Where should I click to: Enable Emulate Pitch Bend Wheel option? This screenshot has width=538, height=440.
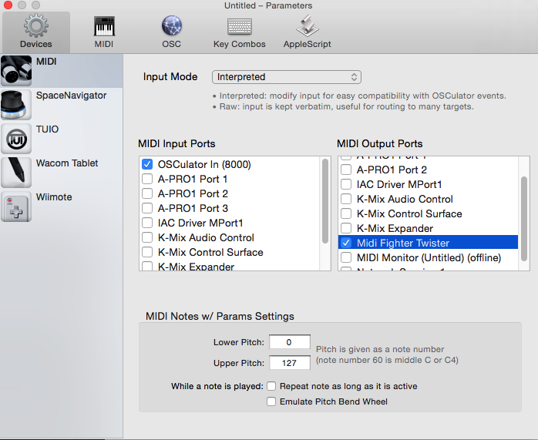point(271,401)
